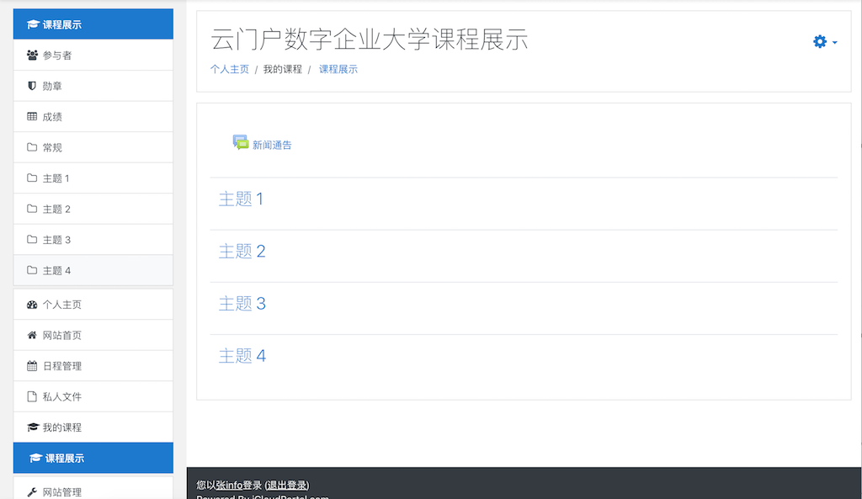Click the badges (勋章) shield icon
Image resolution: width=862 pixels, height=499 pixels.
coord(32,86)
